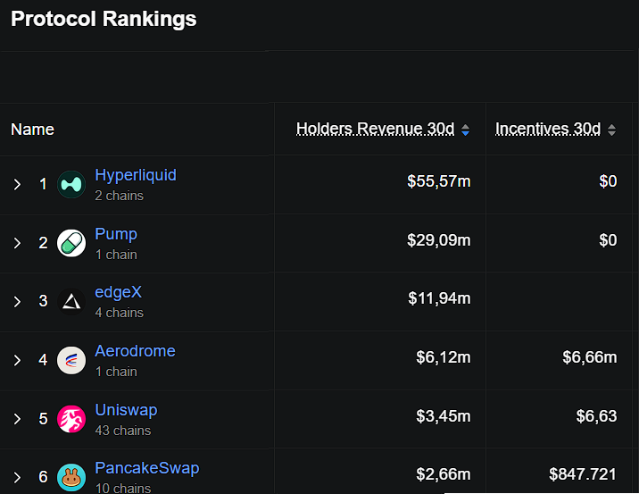639x494 pixels.
Task: Expand the Hyperliquid row
Action: point(17,184)
